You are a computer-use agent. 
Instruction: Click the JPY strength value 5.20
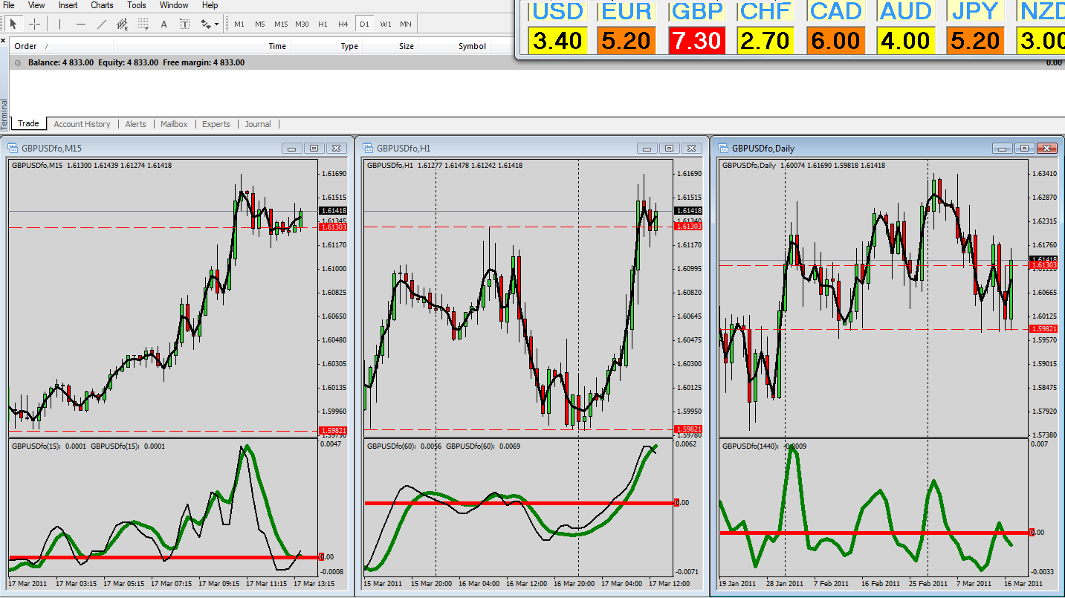point(975,39)
